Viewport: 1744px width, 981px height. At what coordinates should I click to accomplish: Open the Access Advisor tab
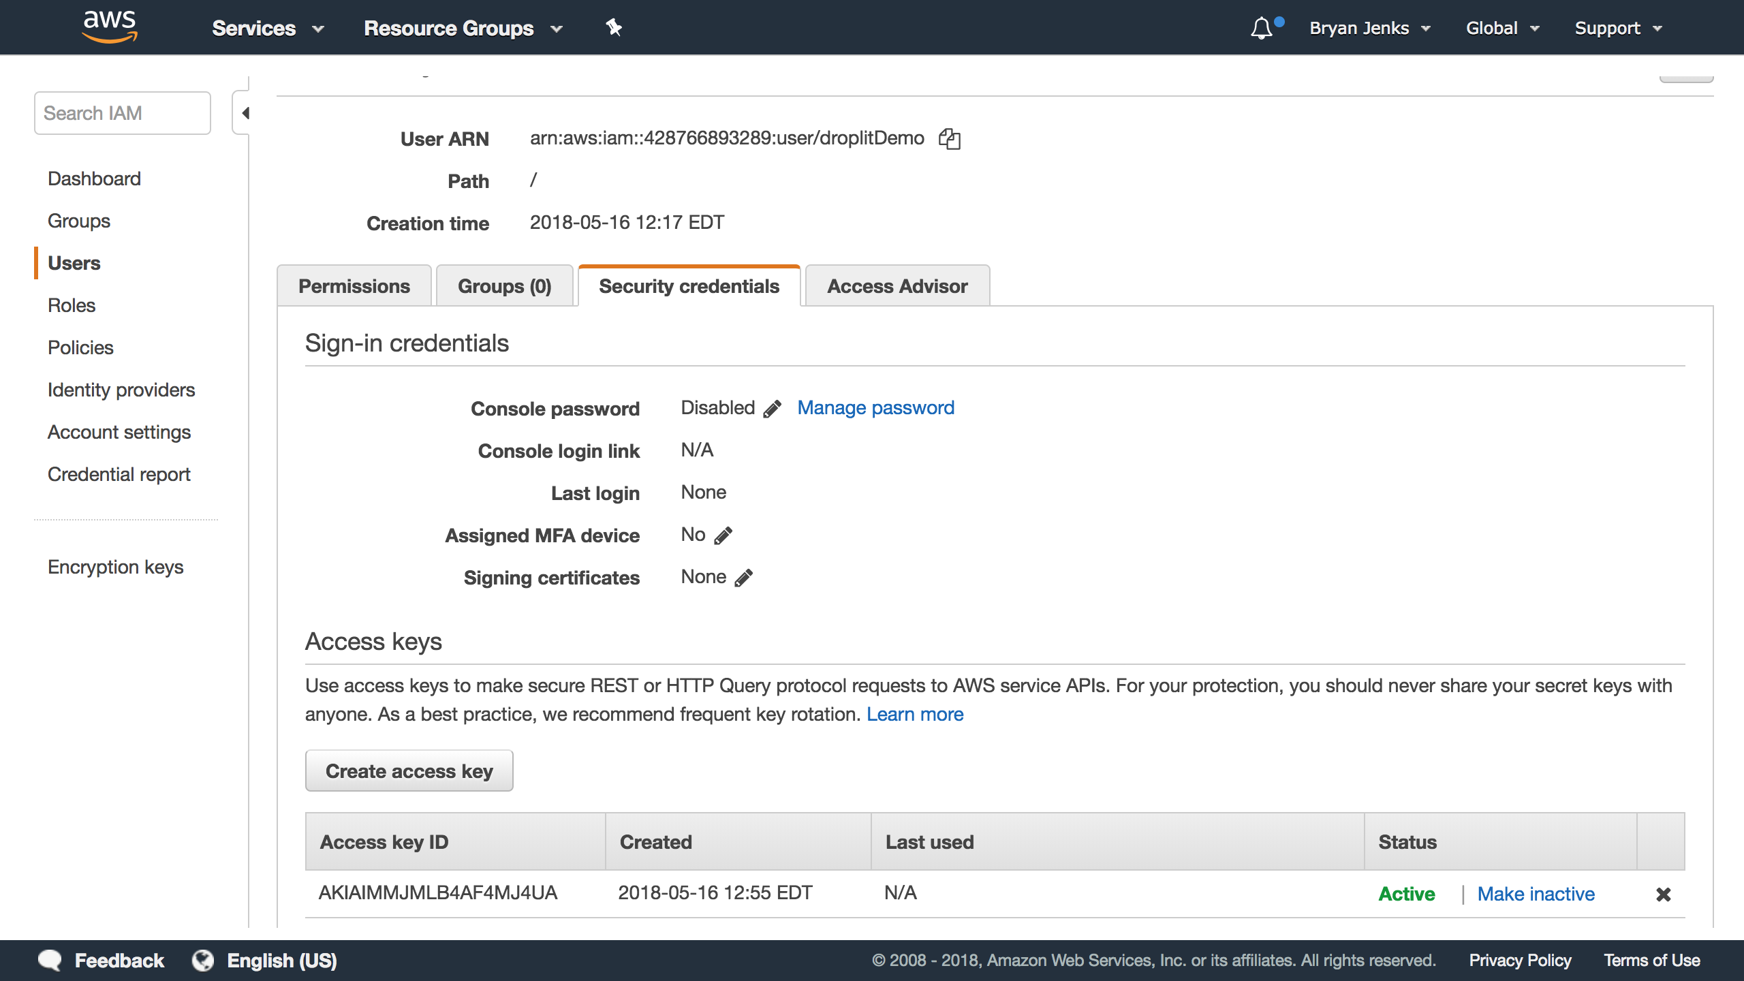pyautogui.click(x=897, y=286)
